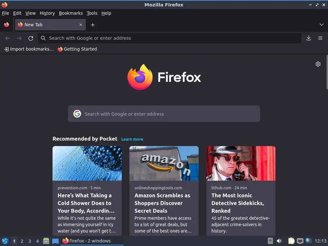Open the Tools menu
This screenshot has width=328, height=246.
pyautogui.click(x=92, y=13)
